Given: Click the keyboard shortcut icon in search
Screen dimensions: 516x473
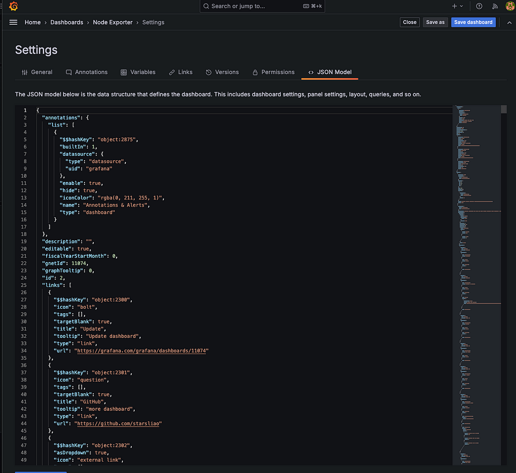Looking at the screenshot, I should (306, 6).
